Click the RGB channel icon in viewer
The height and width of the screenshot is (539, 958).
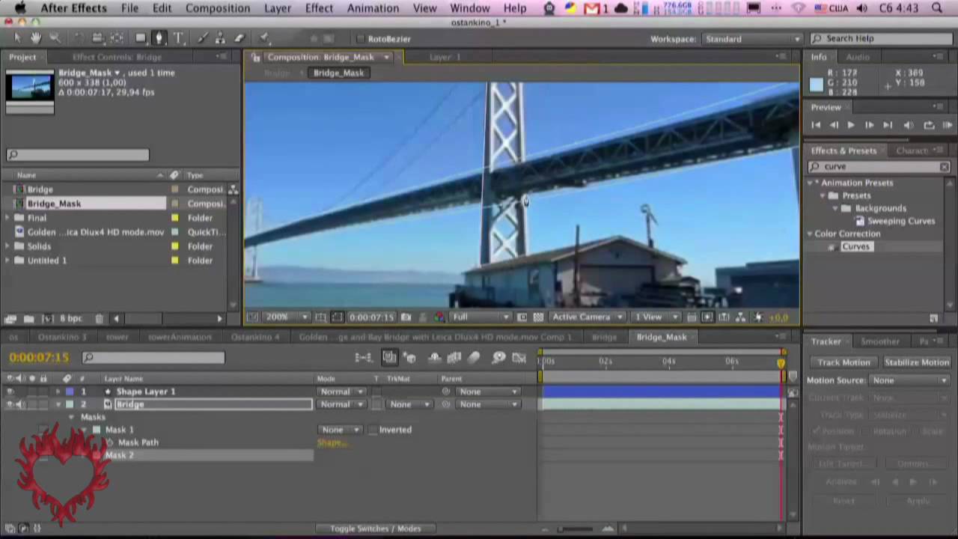pos(439,317)
